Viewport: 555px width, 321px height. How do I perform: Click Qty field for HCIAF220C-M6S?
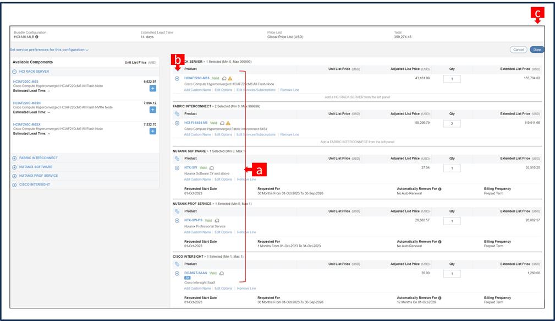coord(452,79)
